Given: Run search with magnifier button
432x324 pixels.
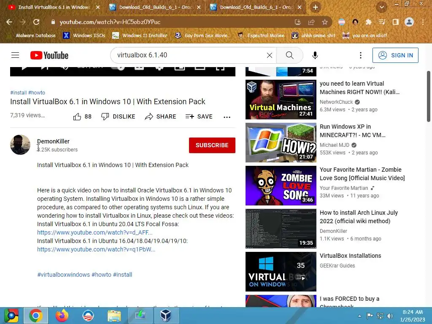Looking at the screenshot, I should [289, 55].
